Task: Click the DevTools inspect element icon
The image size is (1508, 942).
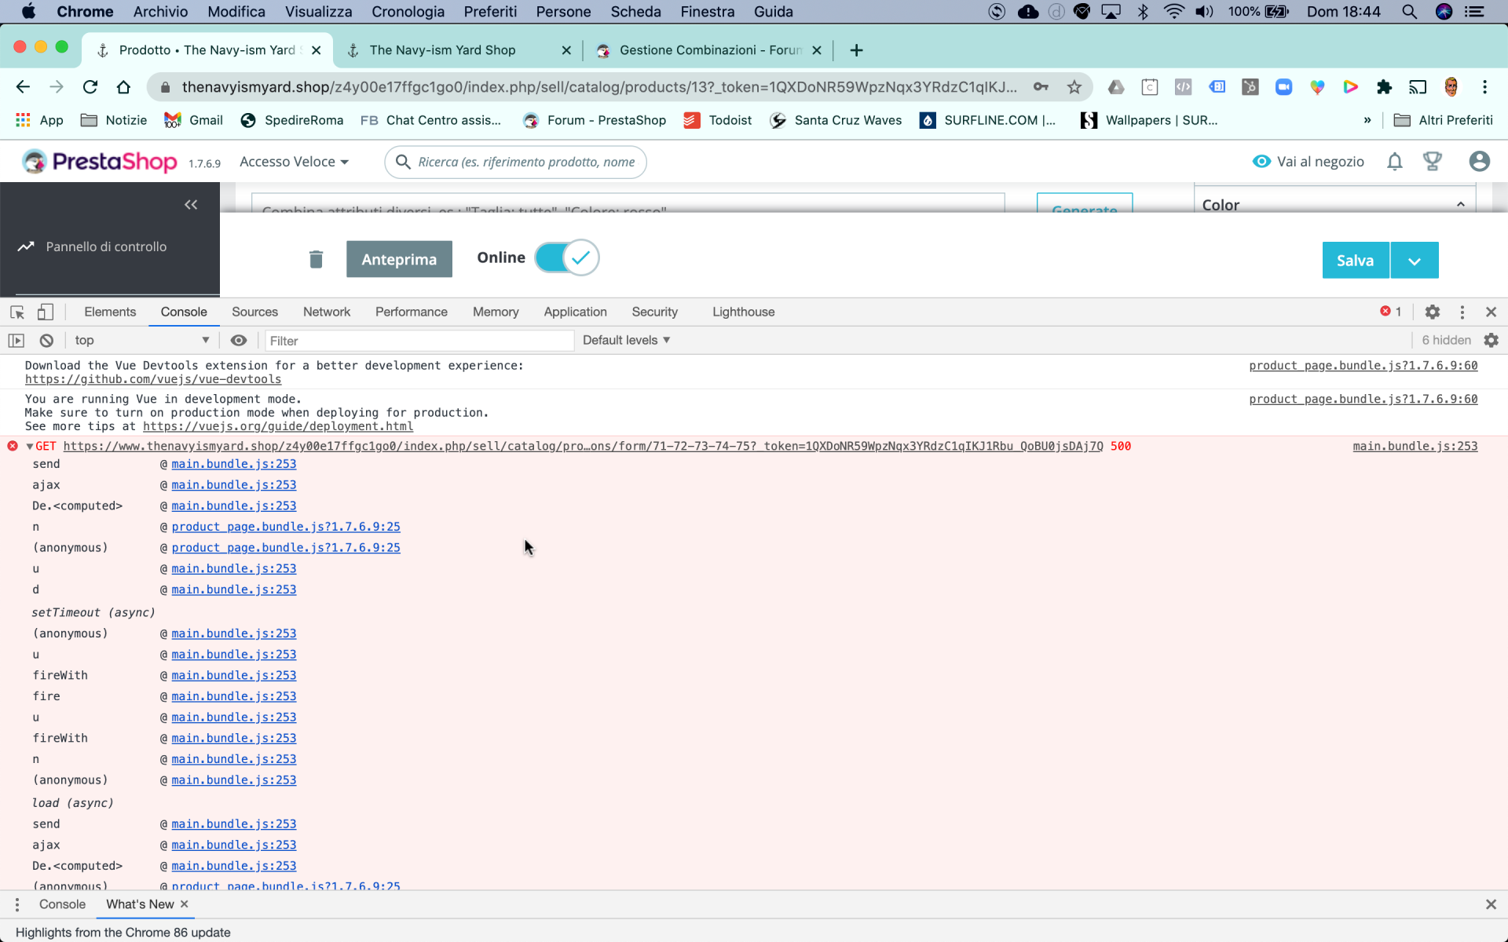Action: (17, 312)
